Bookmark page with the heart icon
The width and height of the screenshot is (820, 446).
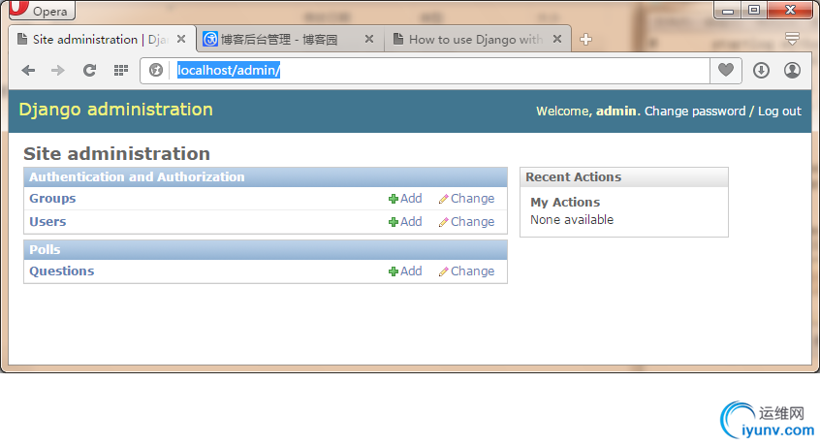click(725, 70)
